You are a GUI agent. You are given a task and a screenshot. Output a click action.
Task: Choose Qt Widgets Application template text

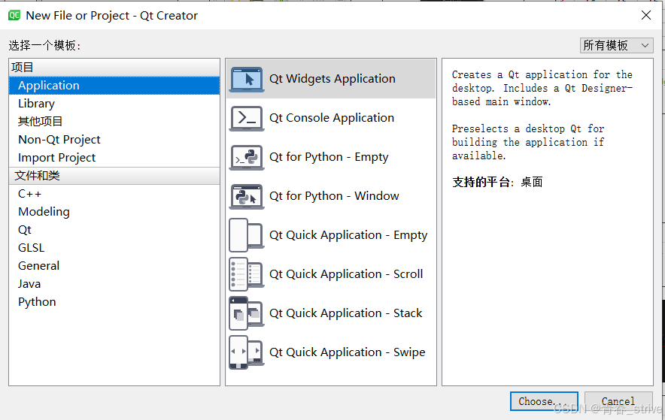(332, 79)
